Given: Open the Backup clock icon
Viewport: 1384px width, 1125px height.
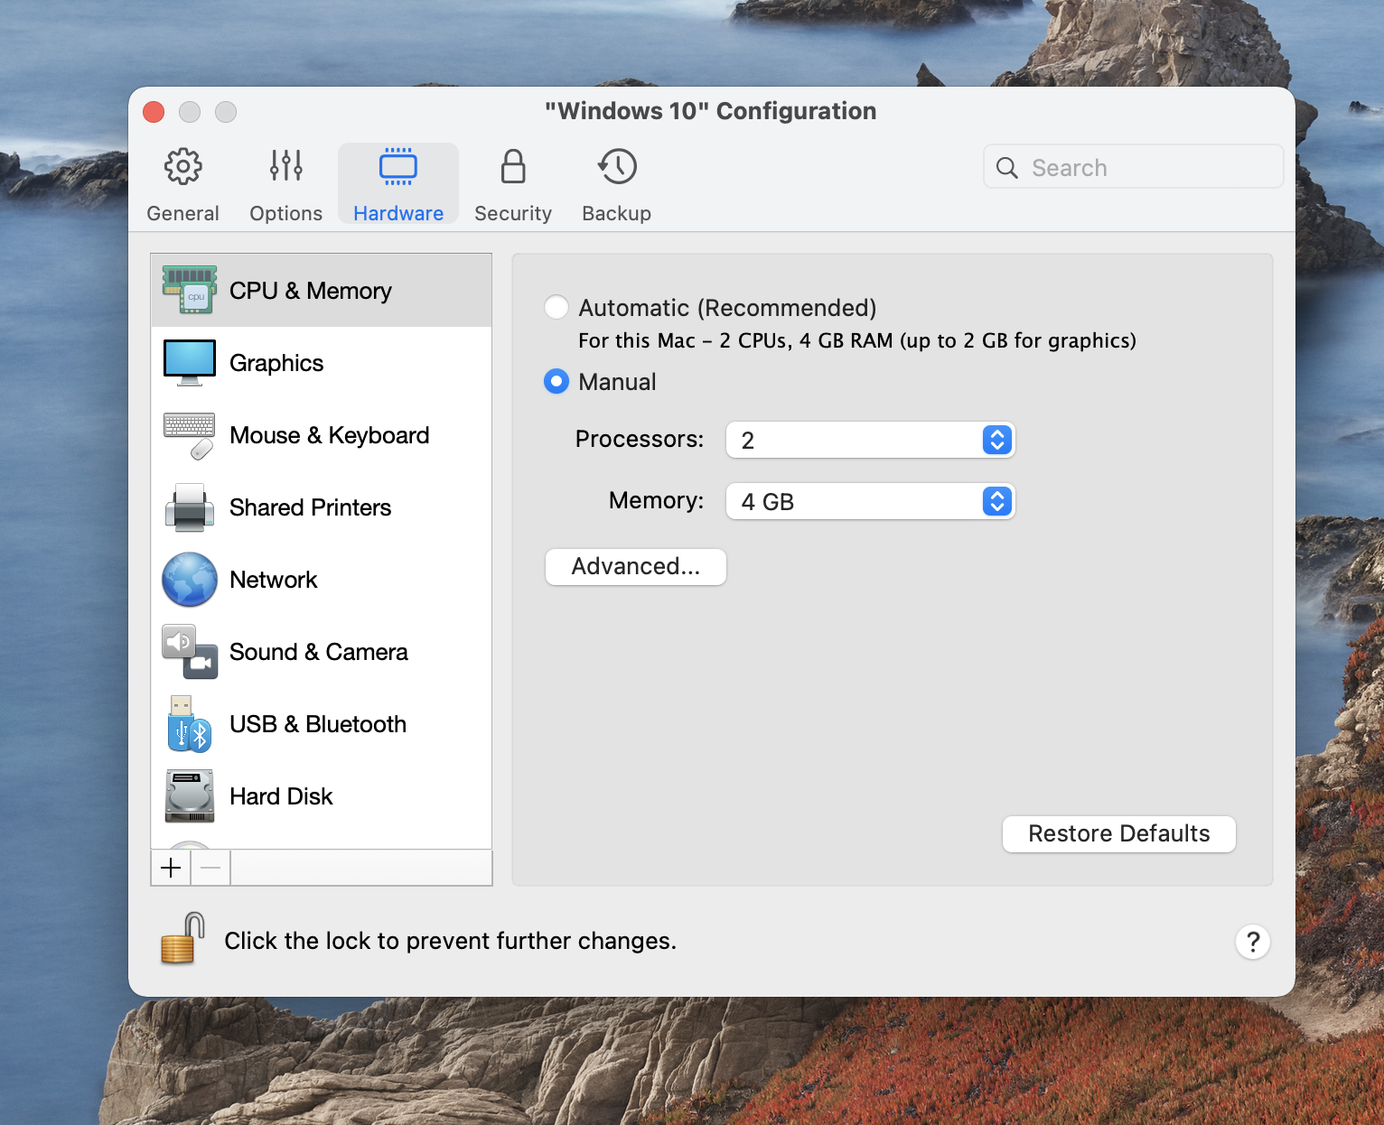Looking at the screenshot, I should (x=617, y=166).
